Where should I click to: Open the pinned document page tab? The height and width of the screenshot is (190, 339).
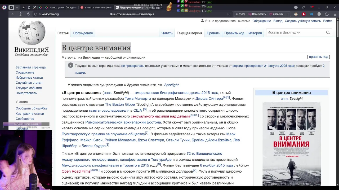point(29,7)
